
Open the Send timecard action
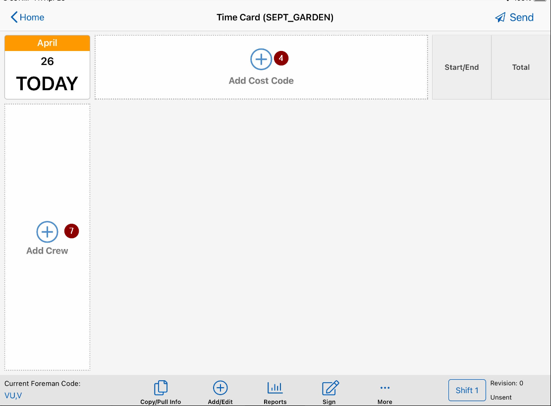tap(514, 17)
